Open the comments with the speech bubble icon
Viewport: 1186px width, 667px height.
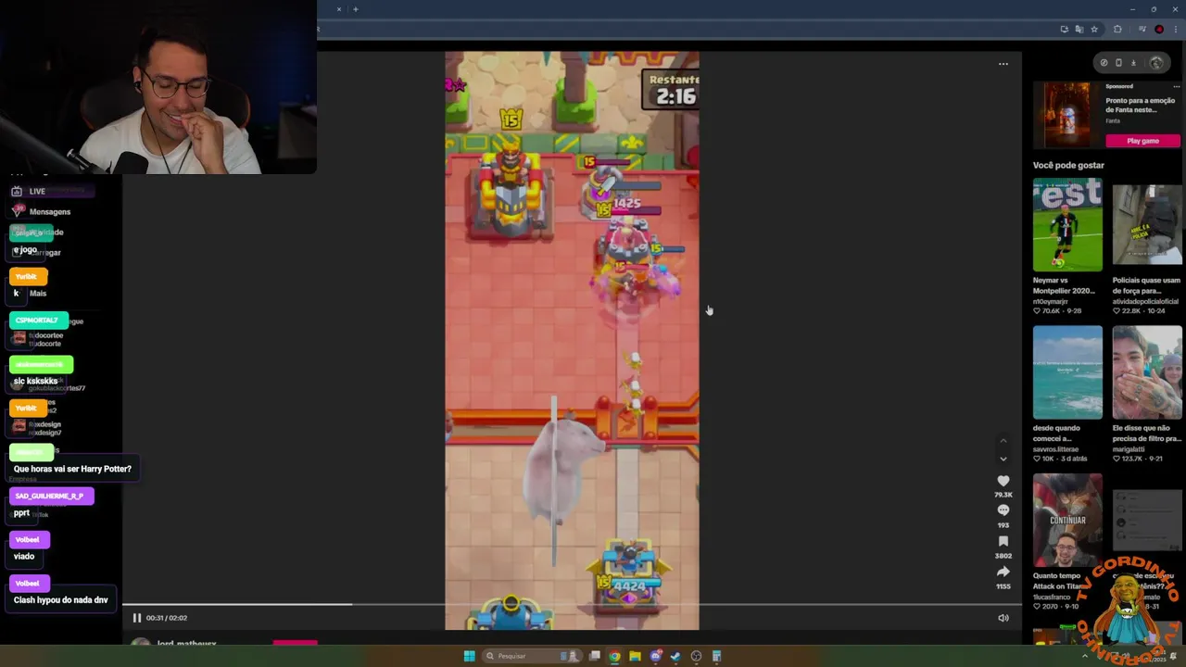1003,510
